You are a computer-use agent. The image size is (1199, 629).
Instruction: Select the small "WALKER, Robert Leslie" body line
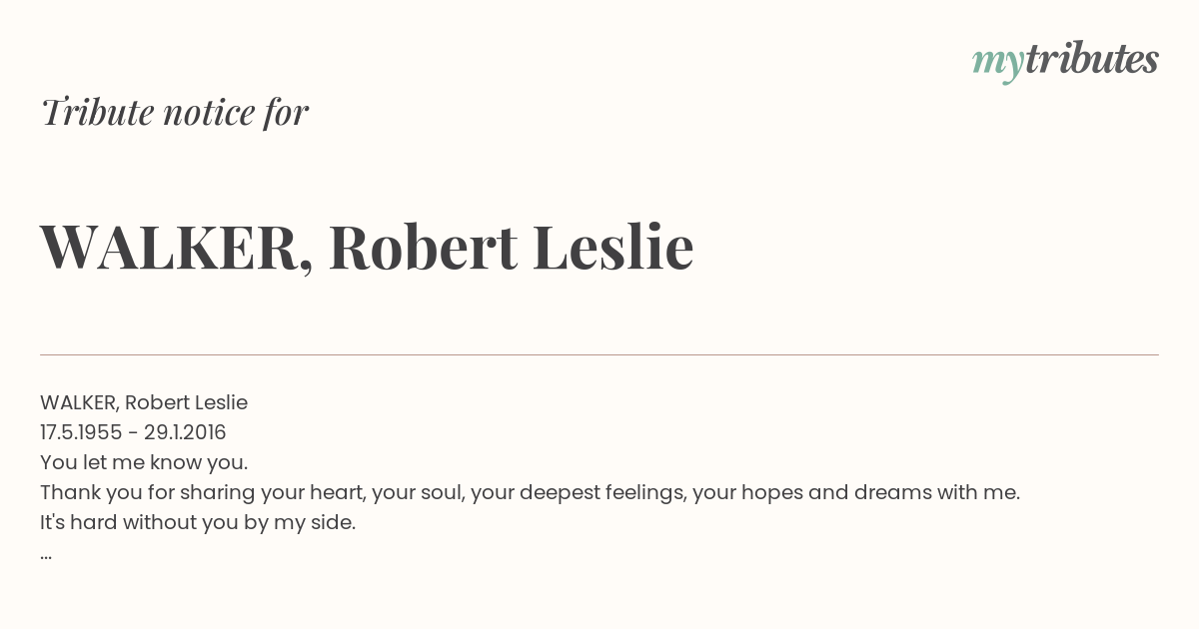[x=144, y=402]
